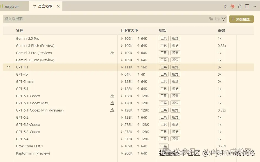Click the collapse all icon in search bar
This screenshot has width=260, height=162.
point(217,19)
